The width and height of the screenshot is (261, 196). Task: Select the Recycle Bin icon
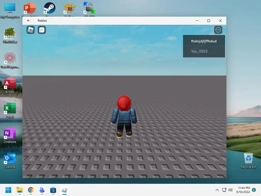[248, 160]
